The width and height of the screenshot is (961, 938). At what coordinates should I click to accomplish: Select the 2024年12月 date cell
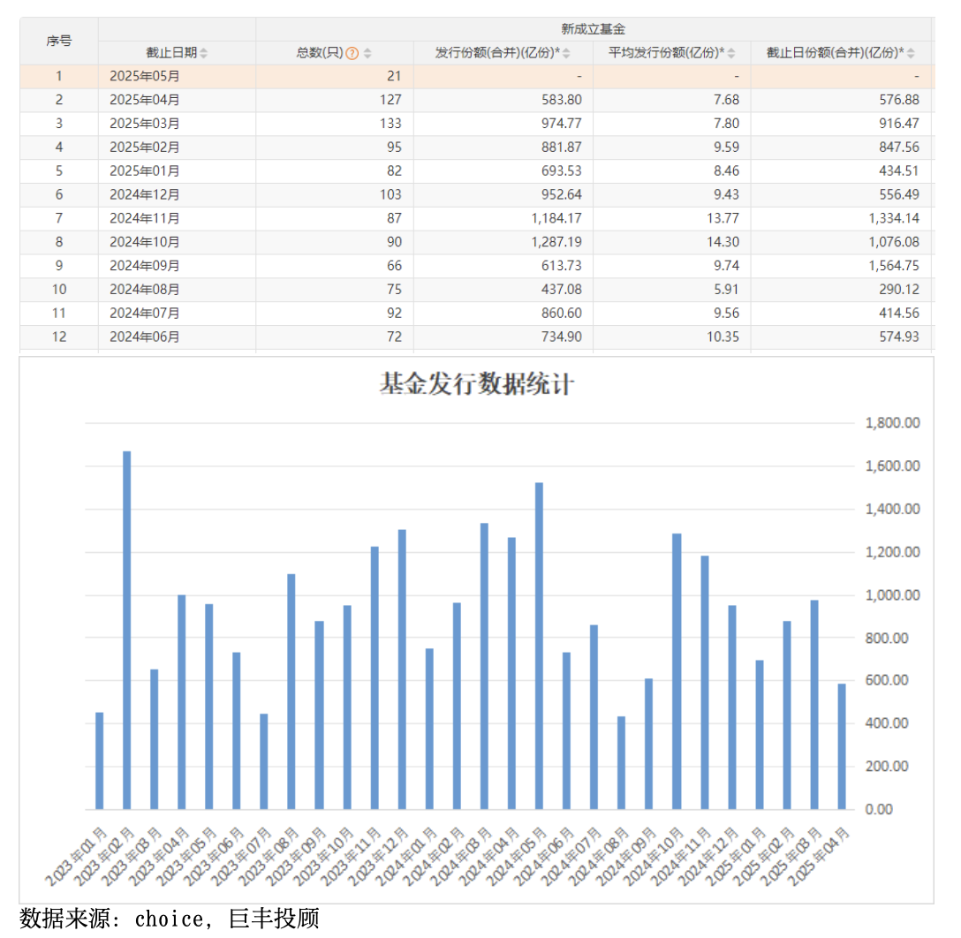click(145, 194)
